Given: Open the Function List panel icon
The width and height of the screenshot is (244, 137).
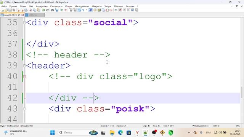Looking at the screenshot, I should click(x=107, y=10).
